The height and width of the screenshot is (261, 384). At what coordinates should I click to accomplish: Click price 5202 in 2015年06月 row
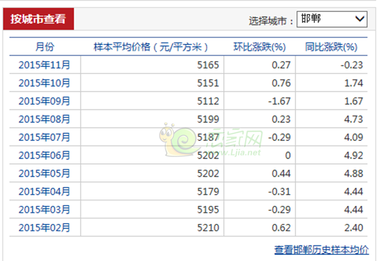point(208,156)
